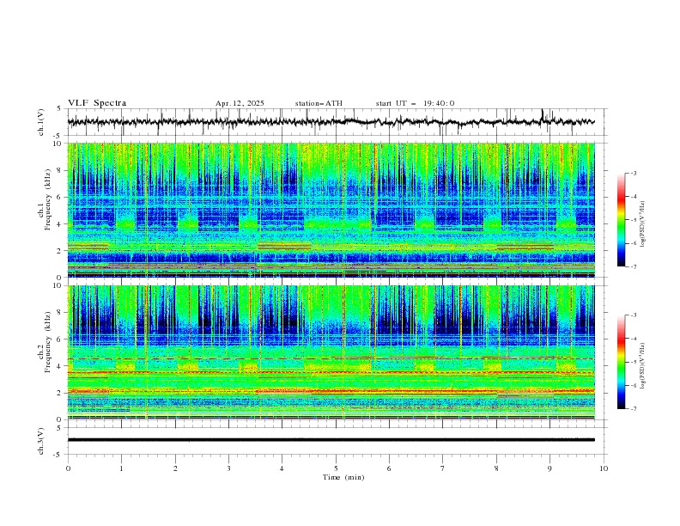The height and width of the screenshot is (526, 680).
Task: Click the 'ch.1(V)' waveform axis label
Action: coord(41,122)
